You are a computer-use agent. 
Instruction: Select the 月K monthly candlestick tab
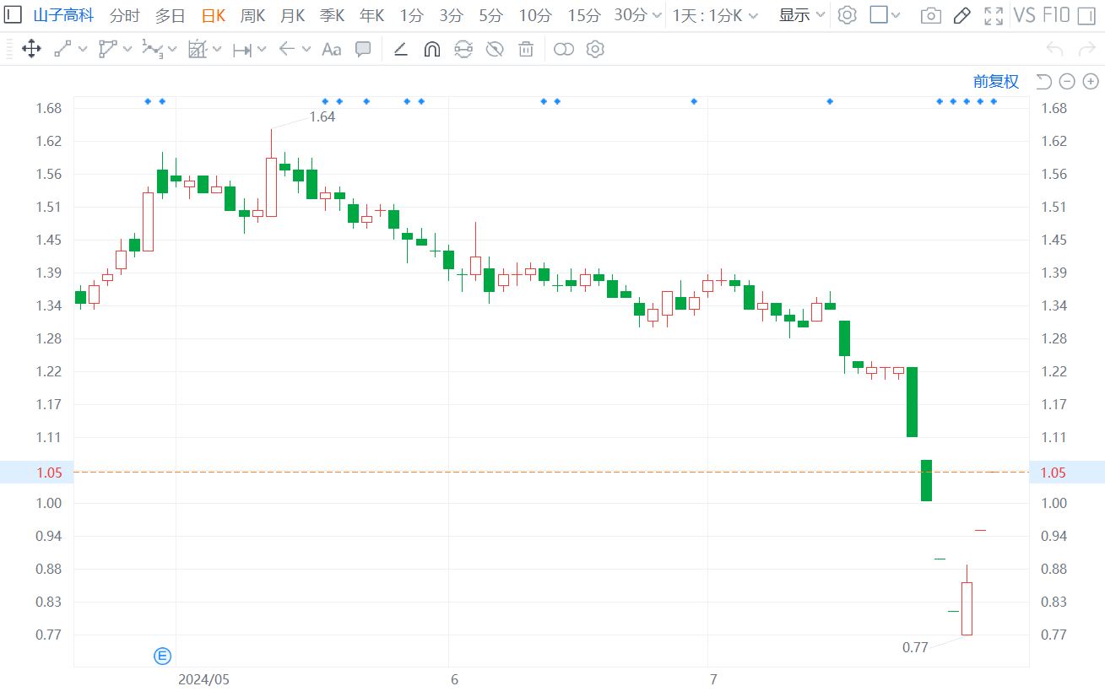click(292, 15)
